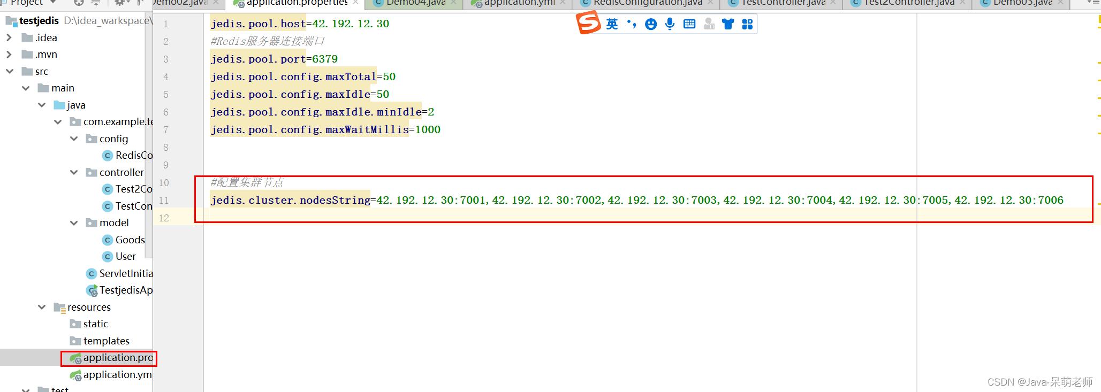Image resolution: width=1101 pixels, height=392 pixels.
Task: Click the ServletInitia class icon
Action: coord(91,274)
